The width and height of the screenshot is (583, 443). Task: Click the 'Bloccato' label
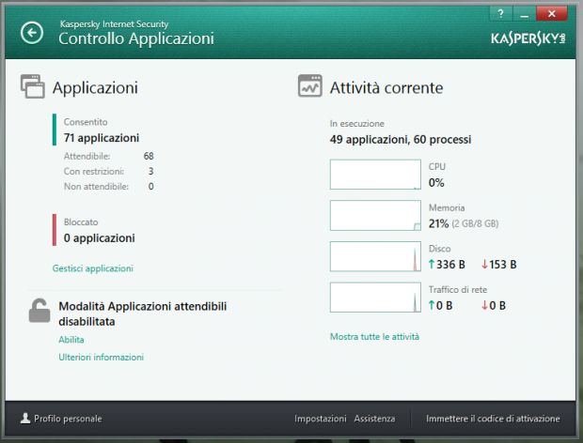tap(81, 221)
